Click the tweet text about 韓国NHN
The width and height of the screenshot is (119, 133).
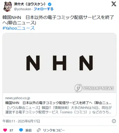(58, 20)
